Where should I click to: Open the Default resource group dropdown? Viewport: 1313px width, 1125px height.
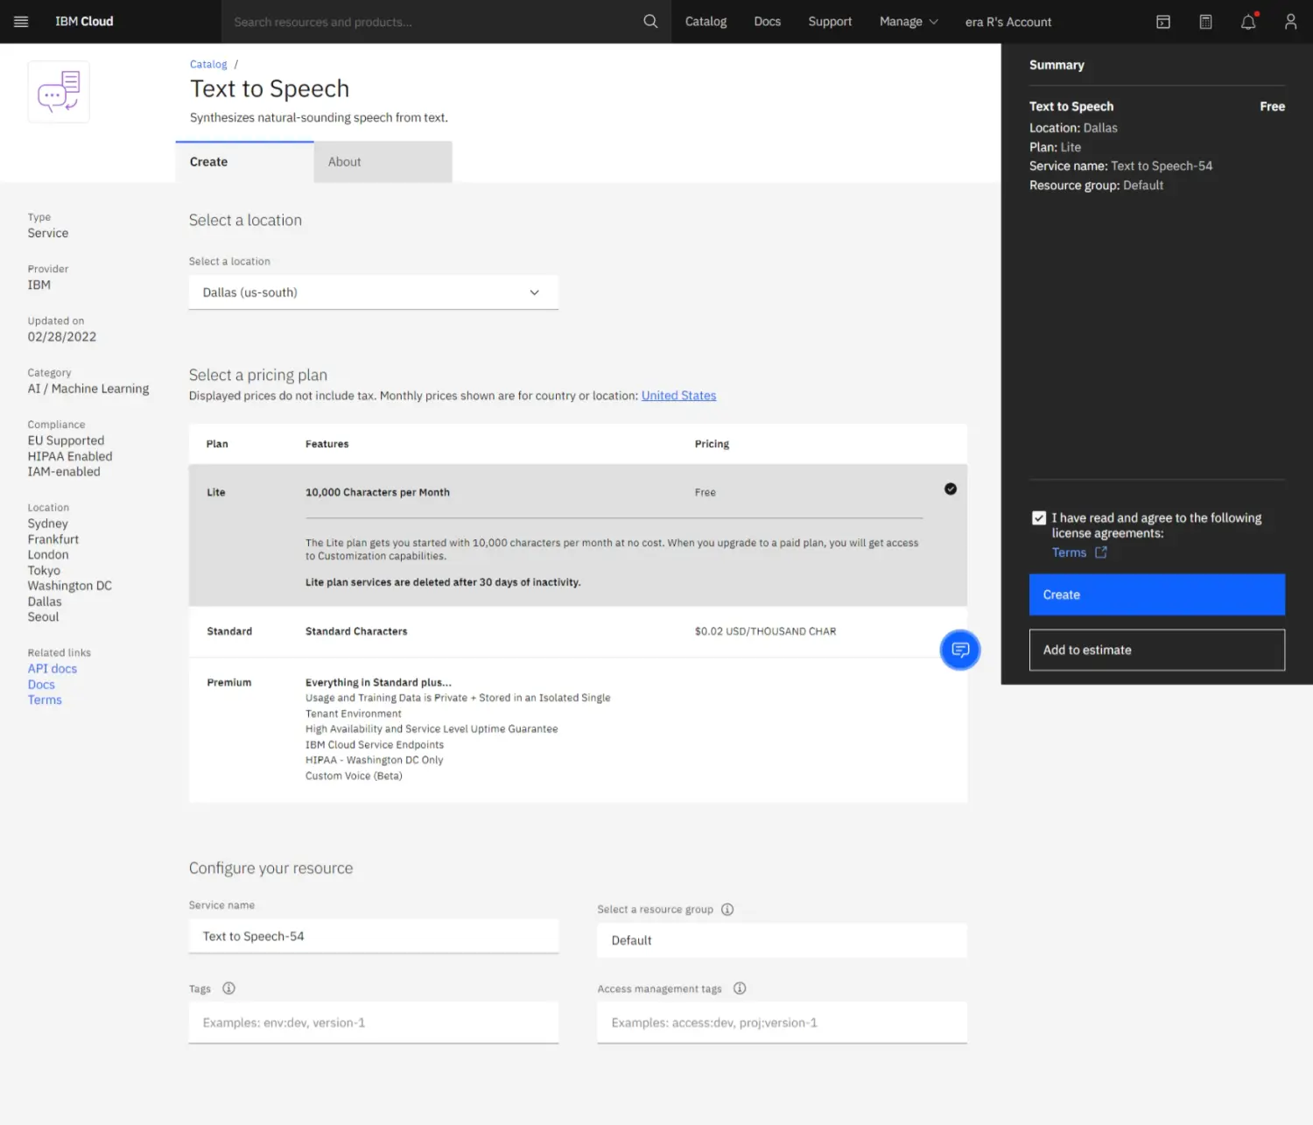[x=781, y=940]
